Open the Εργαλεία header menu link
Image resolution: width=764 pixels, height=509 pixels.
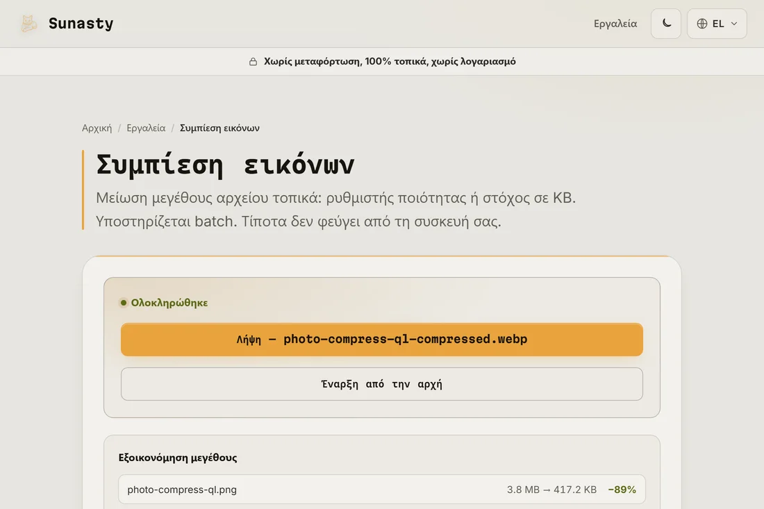pyautogui.click(x=615, y=24)
